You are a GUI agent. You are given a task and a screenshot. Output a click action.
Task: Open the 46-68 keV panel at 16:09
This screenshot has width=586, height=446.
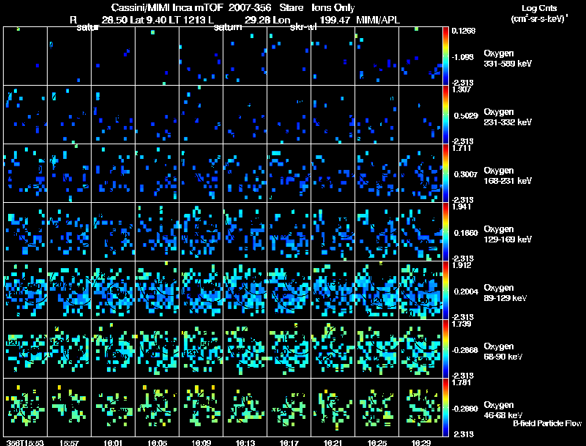(201, 408)
